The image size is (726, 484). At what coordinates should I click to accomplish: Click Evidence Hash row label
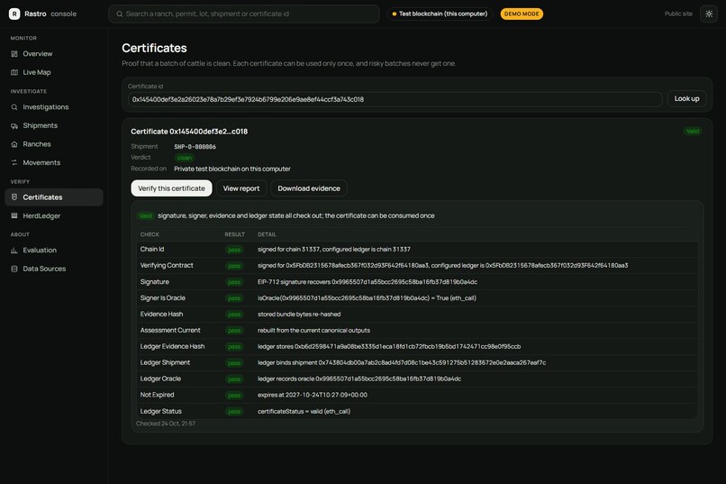[x=161, y=314]
